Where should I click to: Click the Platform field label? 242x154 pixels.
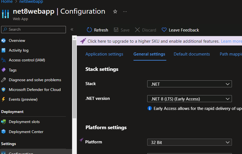(x=94, y=142)
